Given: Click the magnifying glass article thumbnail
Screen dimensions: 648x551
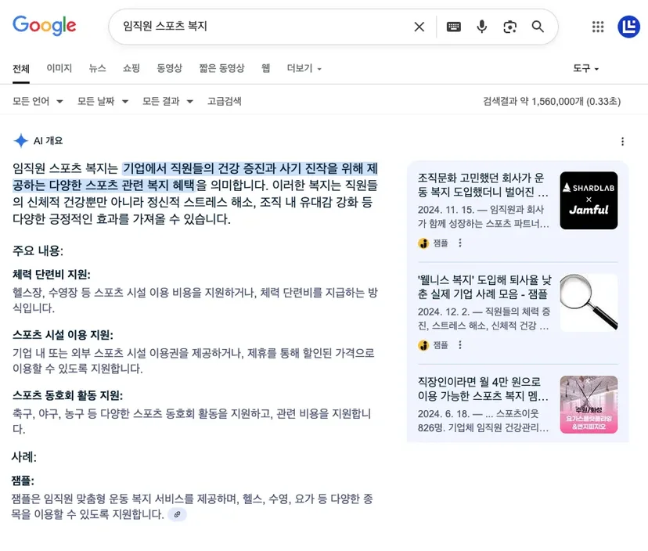Looking at the screenshot, I should point(589,303).
